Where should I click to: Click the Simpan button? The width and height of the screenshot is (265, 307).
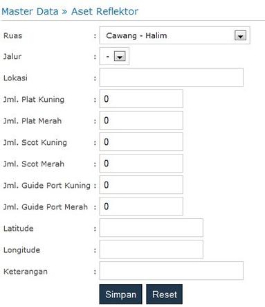(x=120, y=295)
